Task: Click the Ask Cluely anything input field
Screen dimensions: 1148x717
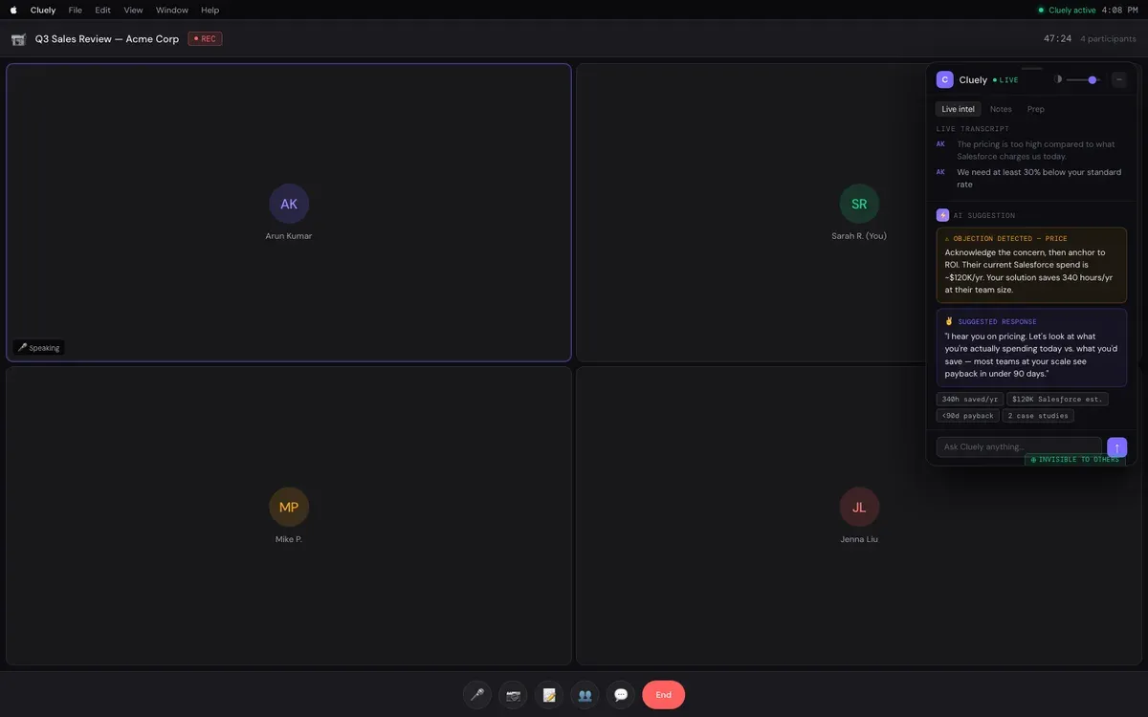Action: click(x=1019, y=447)
